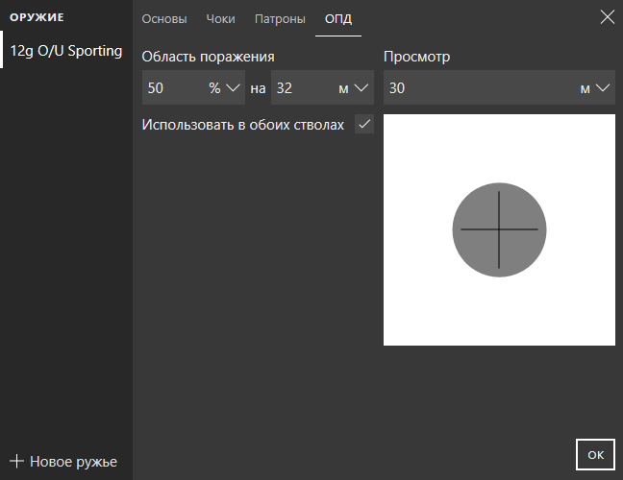Click the Просмотр label

tap(416, 57)
